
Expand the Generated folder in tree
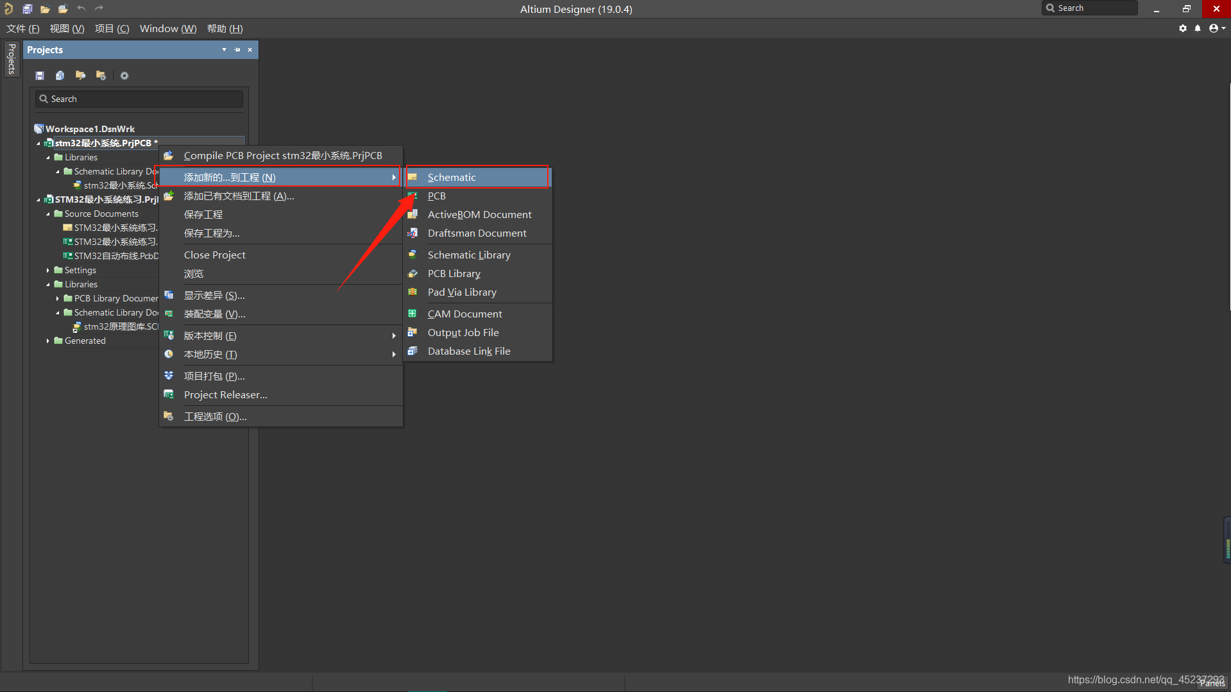[x=48, y=341]
